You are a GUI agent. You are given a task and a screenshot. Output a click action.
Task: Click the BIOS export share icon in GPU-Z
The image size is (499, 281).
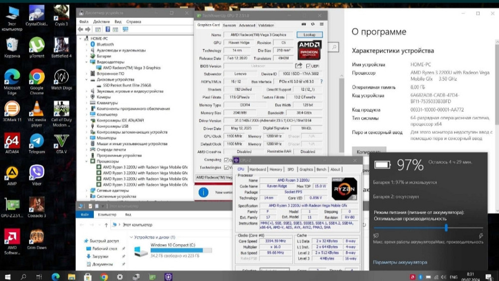(298, 65)
